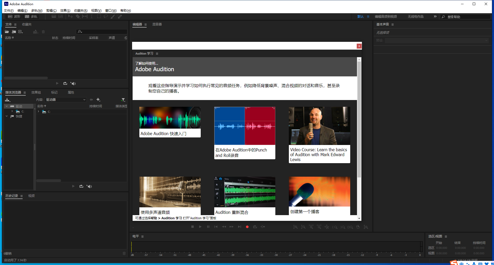Open the 内容 drives dropdown in Media Browser

tap(65, 100)
